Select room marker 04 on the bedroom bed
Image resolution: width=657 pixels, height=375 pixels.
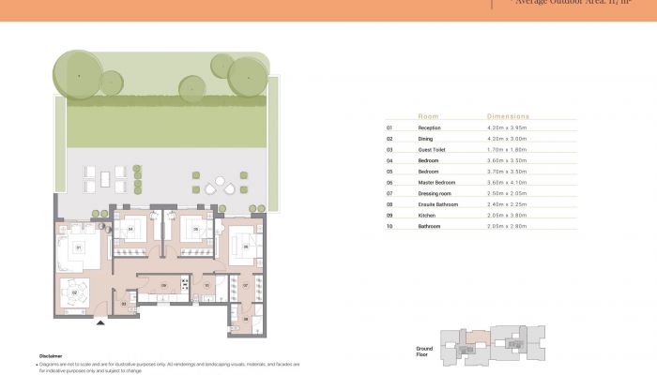[130, 230]
